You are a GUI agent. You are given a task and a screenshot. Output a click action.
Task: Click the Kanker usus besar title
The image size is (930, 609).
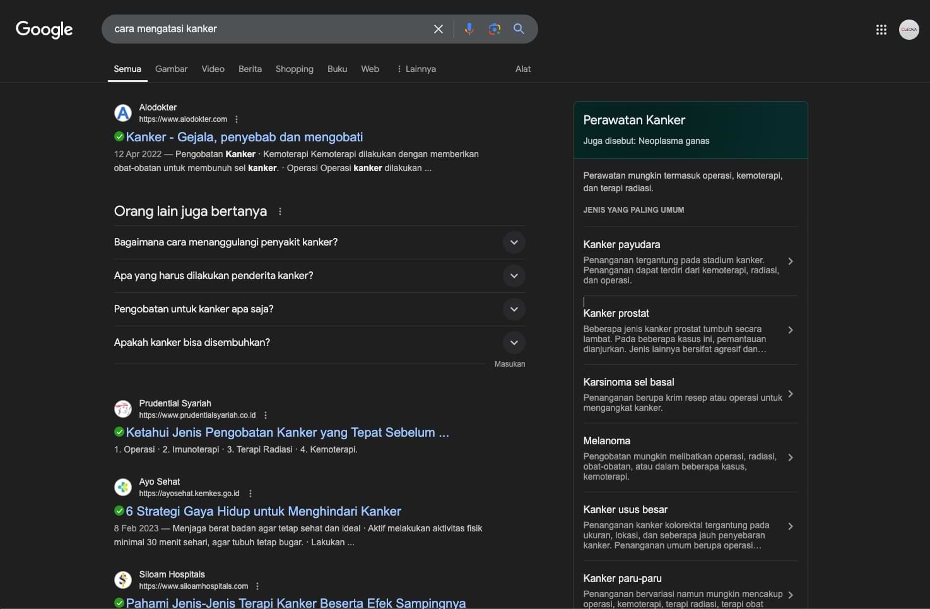tap(625, 510)
